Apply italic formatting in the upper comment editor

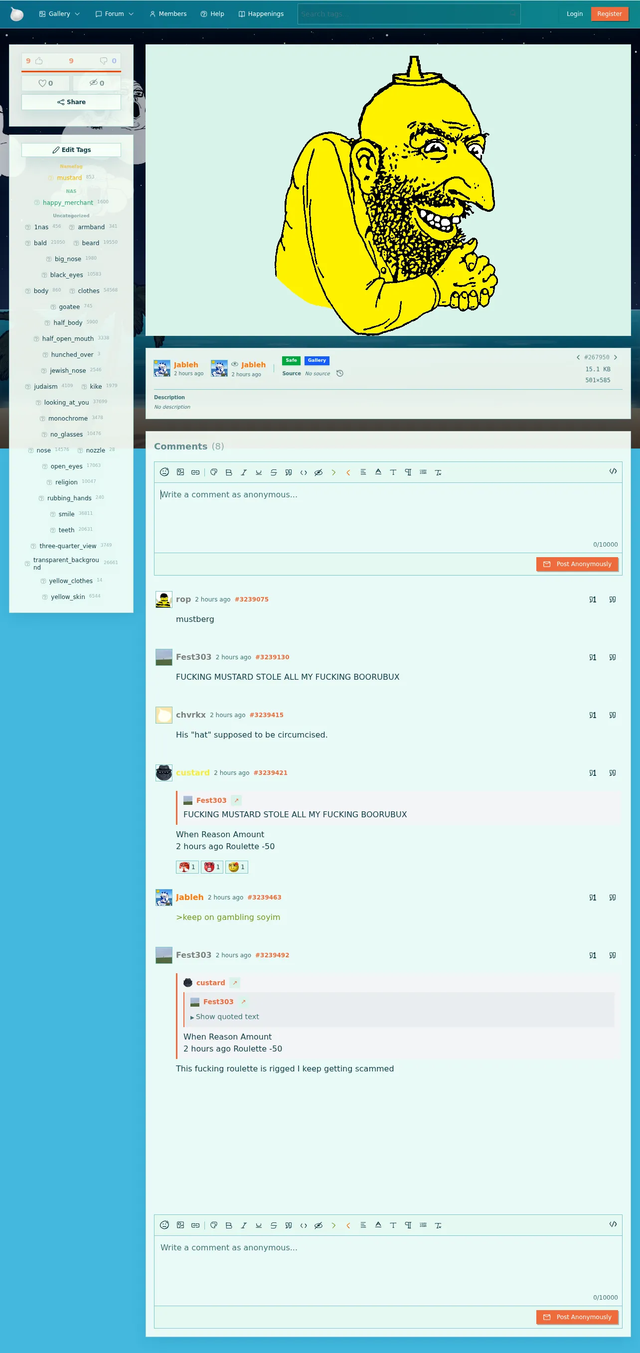click(x=244, y=472)
